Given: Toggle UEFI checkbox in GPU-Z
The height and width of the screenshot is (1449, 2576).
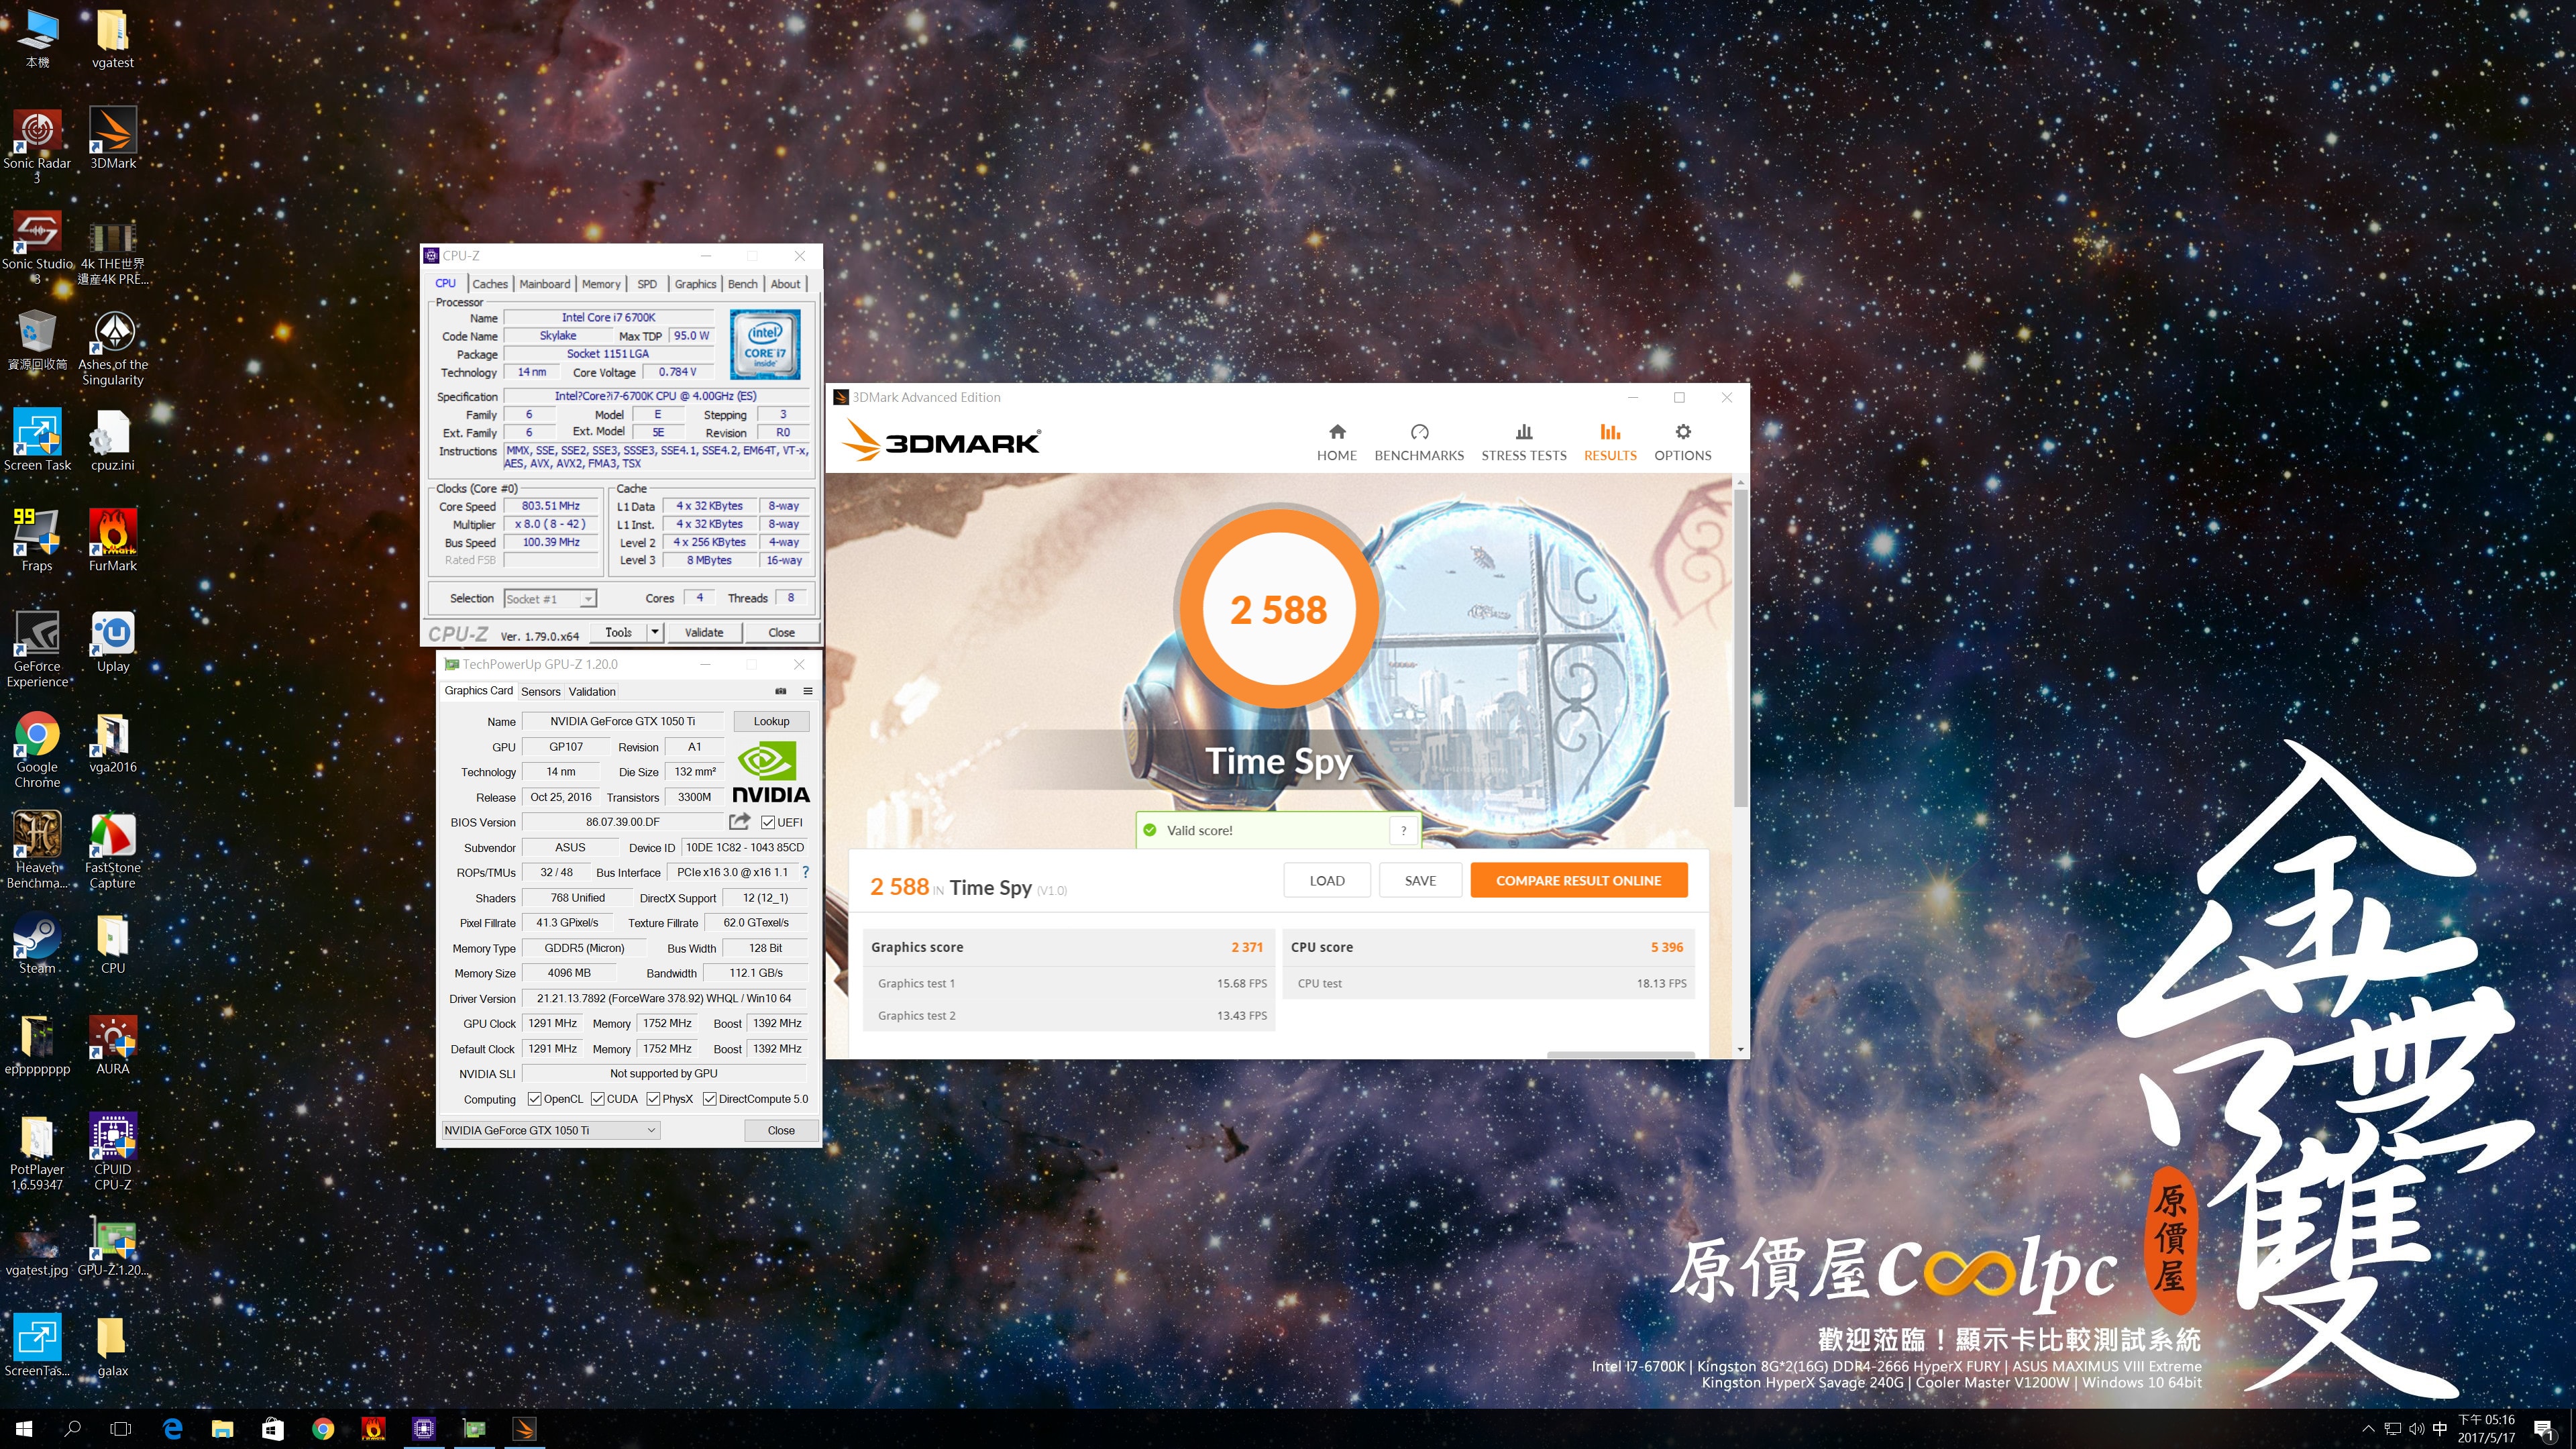Looking at the screenshot, I should click(x=768, y=822).
